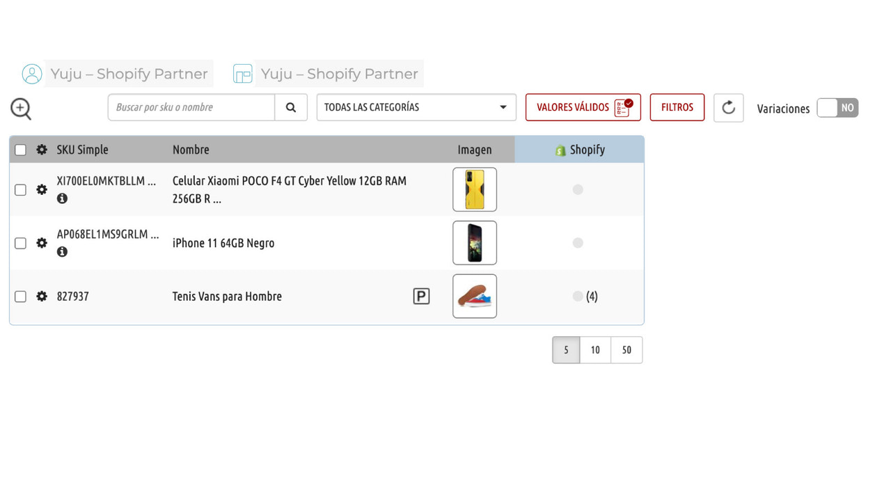Open the zoom magnifier icon top left

[x=20, y=109]
